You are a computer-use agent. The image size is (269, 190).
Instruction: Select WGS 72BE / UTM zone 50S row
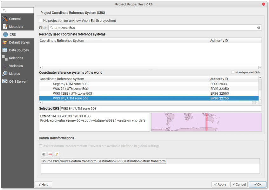pyautogui.click(x=149, y=93)
